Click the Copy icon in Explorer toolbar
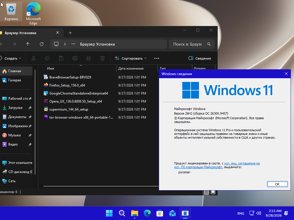Viewport: 294px width, 220px height. [x=47, y=58]
